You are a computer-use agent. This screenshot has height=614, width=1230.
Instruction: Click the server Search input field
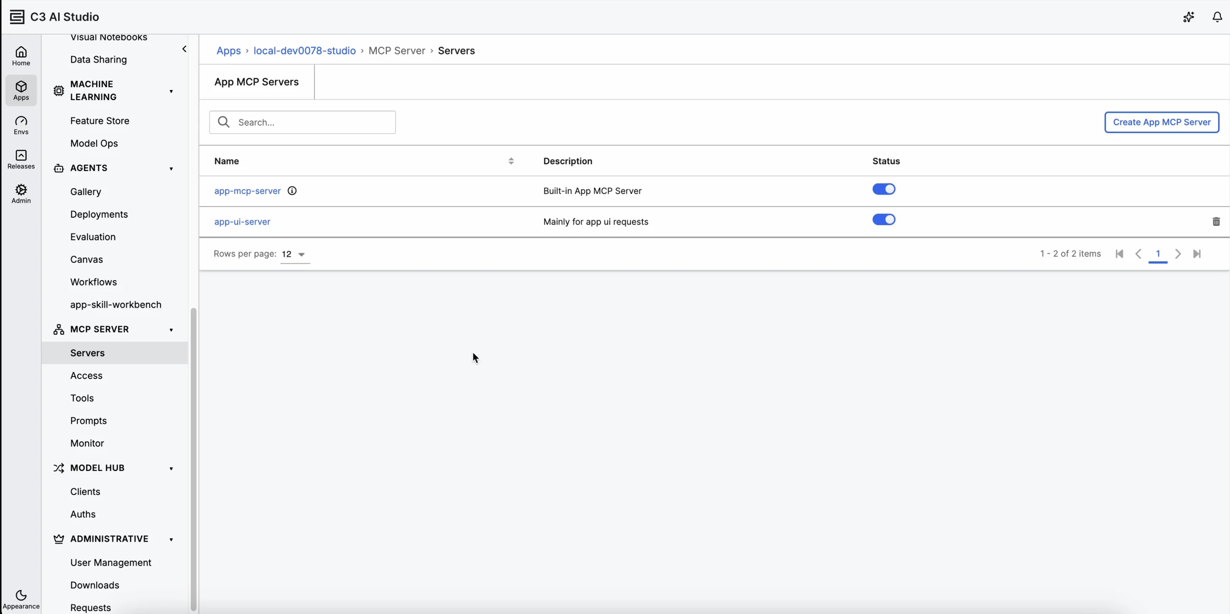pyautogui.click(x=302, y=122)
